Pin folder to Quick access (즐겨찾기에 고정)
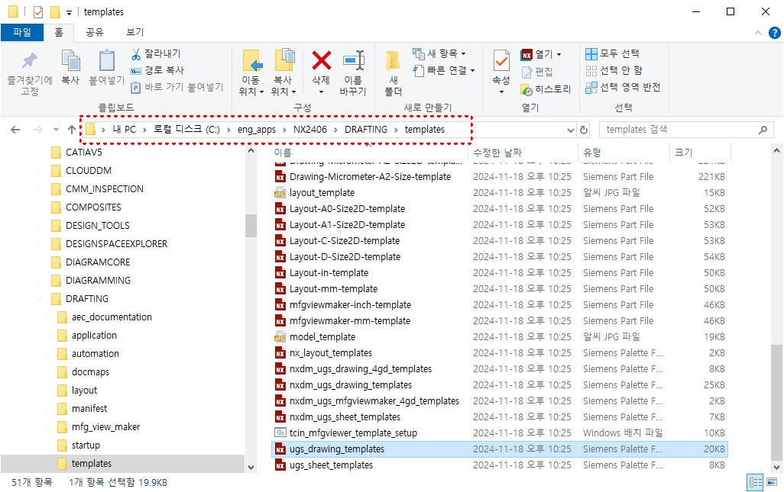The width and height of the screenshot is (784, 492). (x=30, y=74)
